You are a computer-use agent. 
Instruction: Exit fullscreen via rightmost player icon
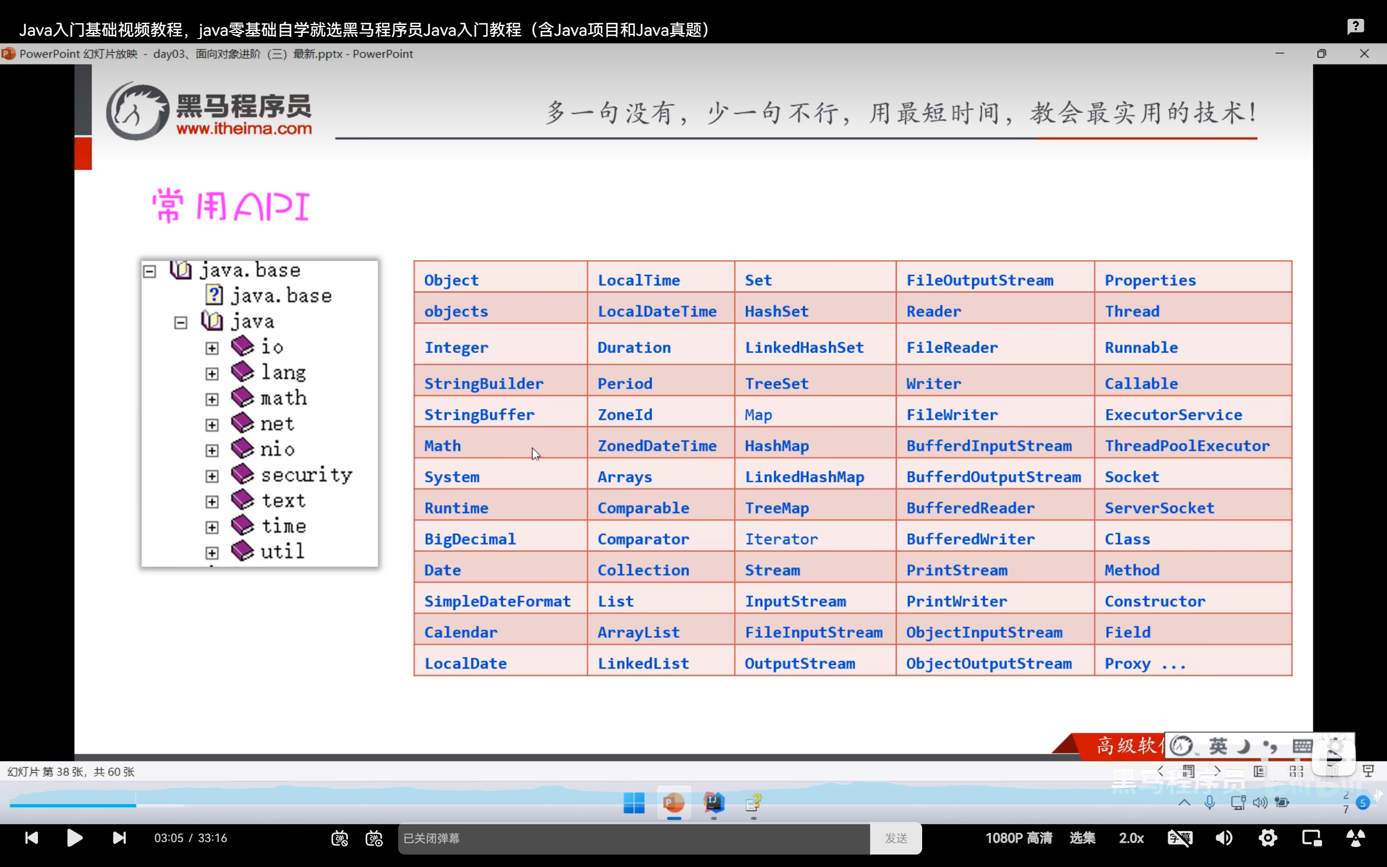click(x=1356, y=838)
